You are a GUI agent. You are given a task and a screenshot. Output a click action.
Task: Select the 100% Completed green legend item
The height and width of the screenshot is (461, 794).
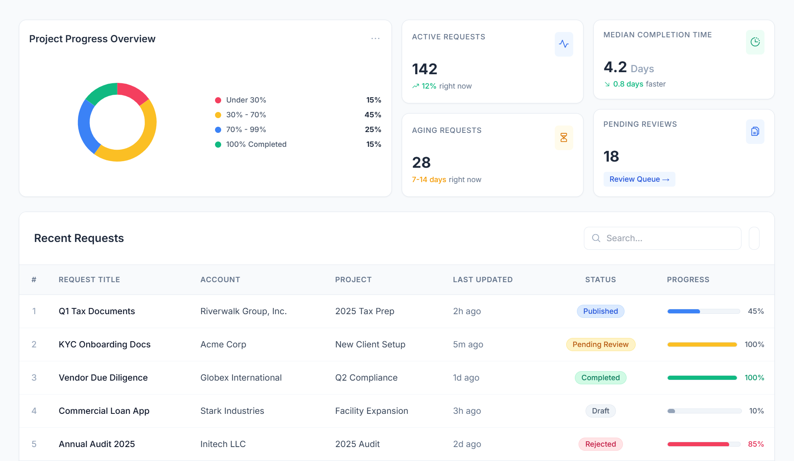coord(256,144)
